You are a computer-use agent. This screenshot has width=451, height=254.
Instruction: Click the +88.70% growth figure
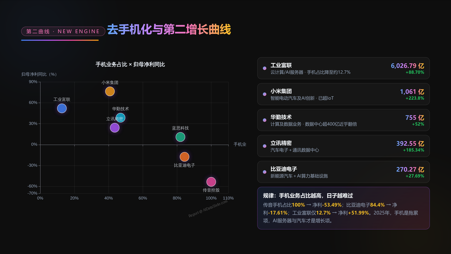coord(415,72)
